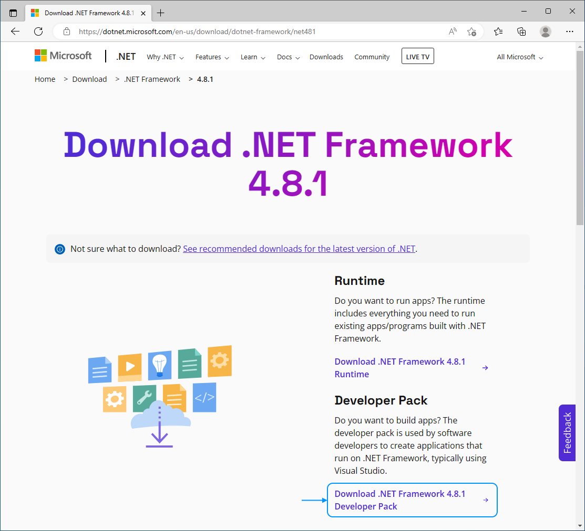Select the Download .NET Framework 4.8.1 tab
Screen dimensions: 585x531
(88, 13)
